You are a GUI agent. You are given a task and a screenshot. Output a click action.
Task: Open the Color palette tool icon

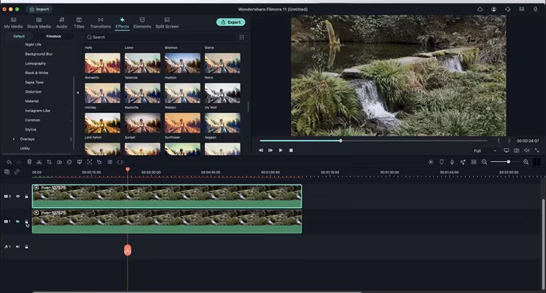[70, 162]
